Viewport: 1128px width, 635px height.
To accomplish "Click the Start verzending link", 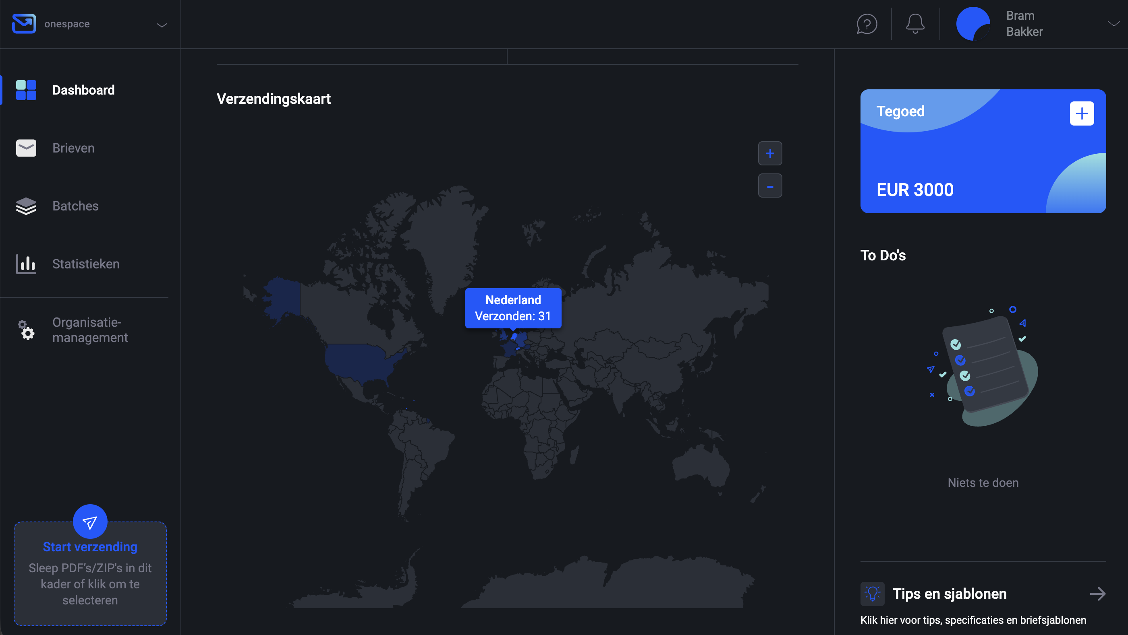I will [90, 546].
